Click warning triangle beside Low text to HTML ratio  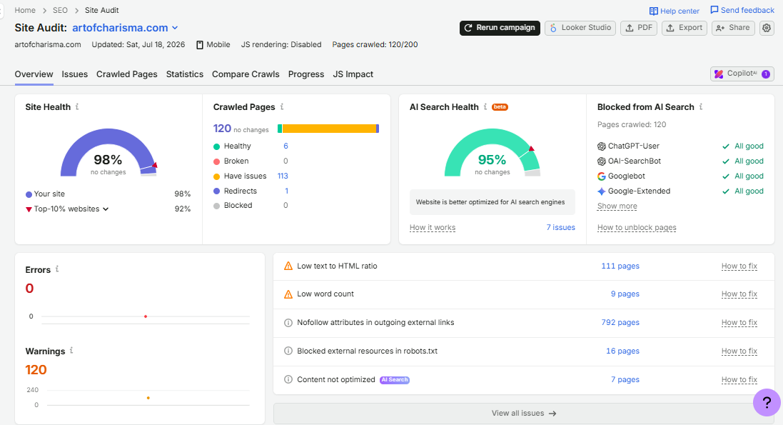[288, 266]
